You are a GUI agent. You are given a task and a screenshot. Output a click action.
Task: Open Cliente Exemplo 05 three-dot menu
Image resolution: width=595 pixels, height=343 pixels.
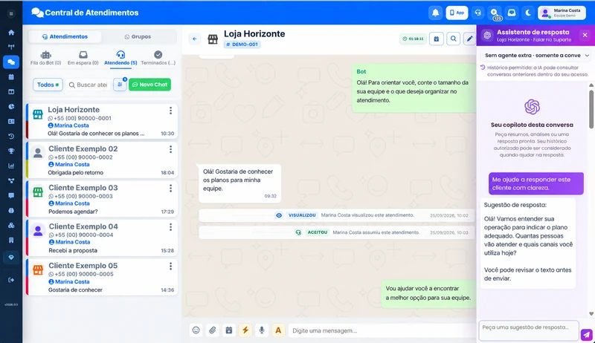pyautogui.click(x=170, y=266)
